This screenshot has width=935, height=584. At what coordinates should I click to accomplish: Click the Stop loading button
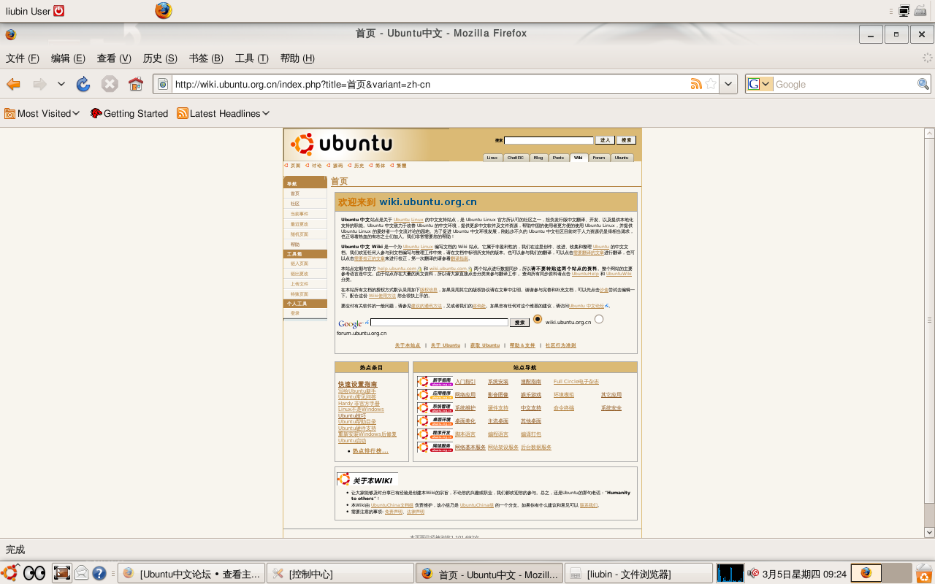[110, 84]
